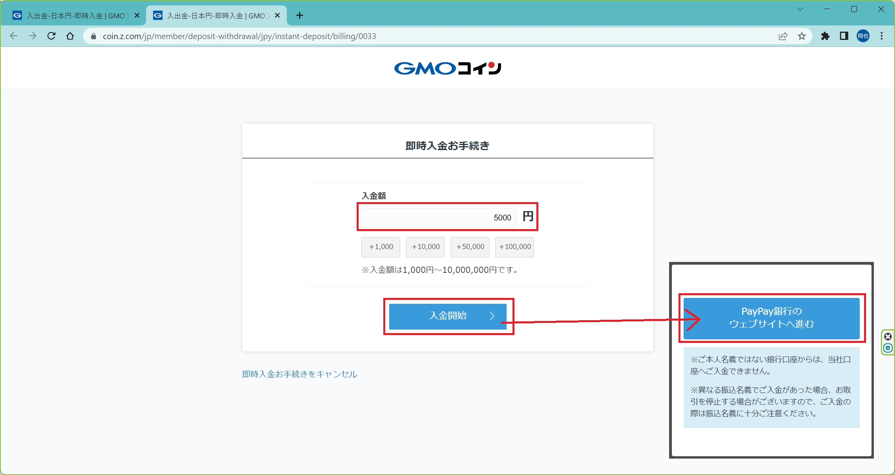The height and width of the screenshot is (475, 895).
Task: Switch to the first GMO Coin tab
Action: pyautogui.click(x=74, y=16)
